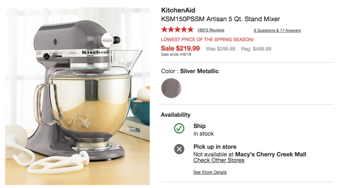
Task: Open the 8 Questions & 17 Answers link
Action: [x=277, y=30]
